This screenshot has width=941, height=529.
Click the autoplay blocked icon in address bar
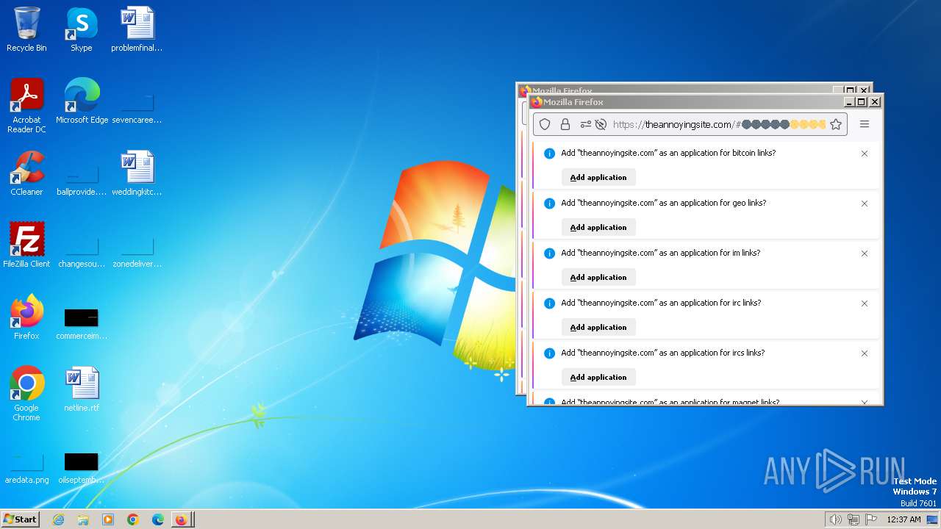pos(601,124)
